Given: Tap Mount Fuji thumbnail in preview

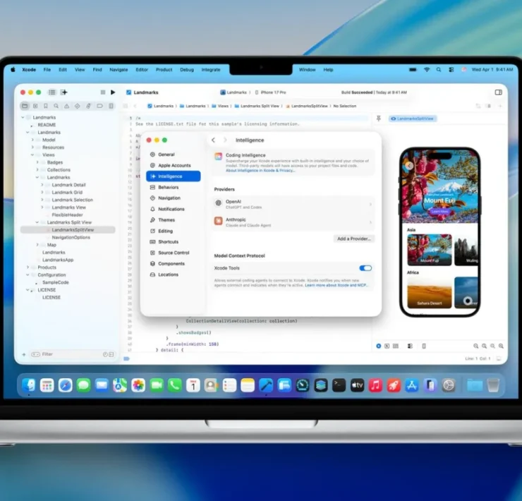Looking at the screenshot, I should tap(430, 250).
